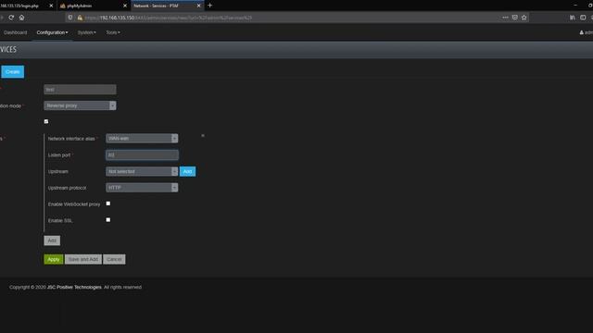Click the Pocket save icon
Screen dimensions: 593x333
point(515,18)
